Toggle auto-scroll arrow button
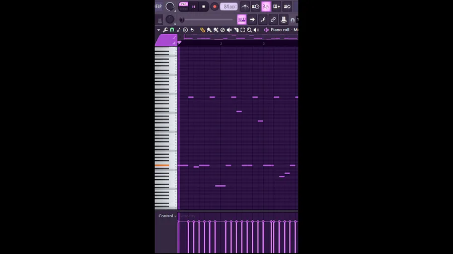Viewport: 453px width, 254px height. [x=252, y=20]
